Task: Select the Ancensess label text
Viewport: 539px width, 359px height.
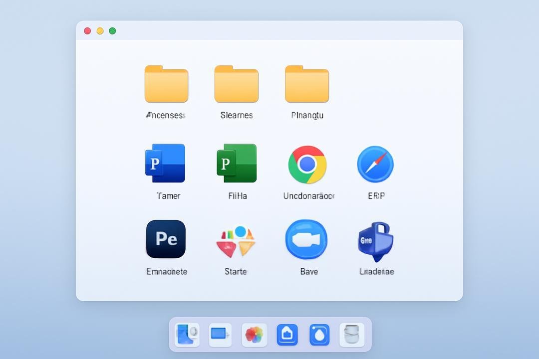Action: [166, 115]
